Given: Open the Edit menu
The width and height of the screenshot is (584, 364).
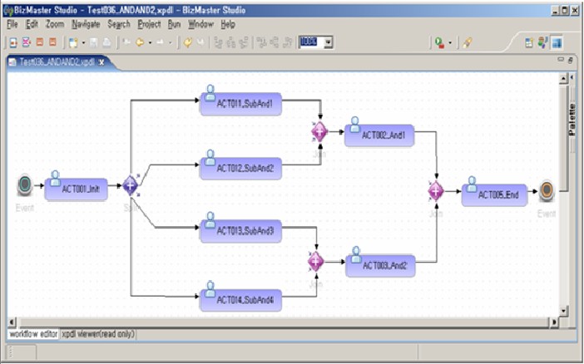Looking at the screenshot, I should pyautogui.click(x=32, y=24).
